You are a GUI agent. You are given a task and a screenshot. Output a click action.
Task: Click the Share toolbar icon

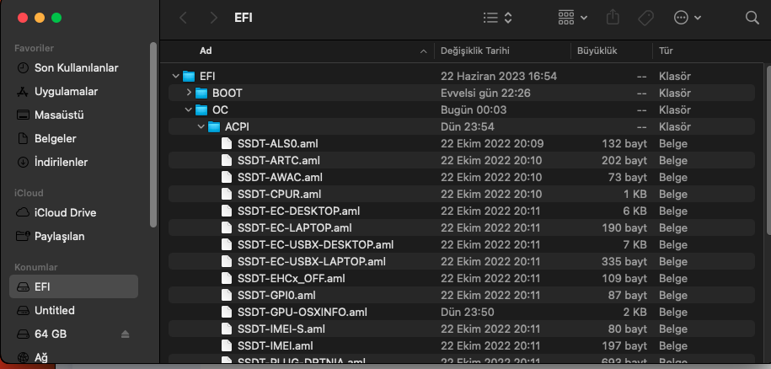pos(613,18)
